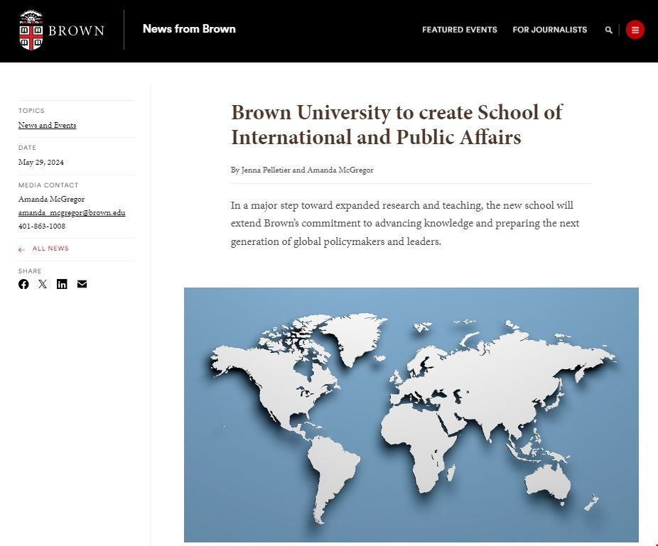Click the back arrow next to ALL NEWS
Screen dimensions: 658x546
tap(21, 249)
